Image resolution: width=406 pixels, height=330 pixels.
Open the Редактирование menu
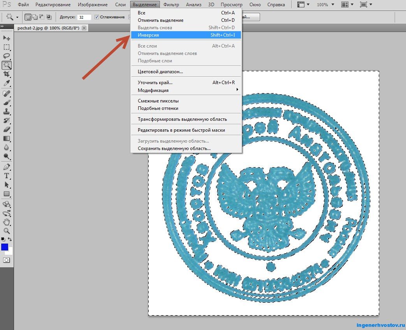point(53,5)
